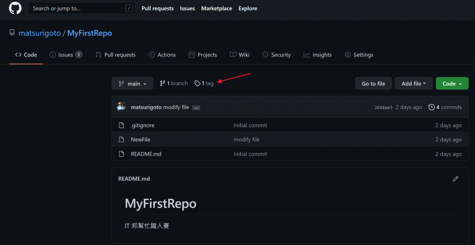The width and height of the screenshot is (475, 245).
Task: Click the file icon next to .gitignore
Action: pos(122,125)
